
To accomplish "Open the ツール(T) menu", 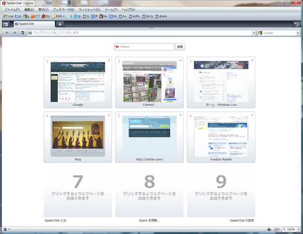I will (x=111, y=10).
